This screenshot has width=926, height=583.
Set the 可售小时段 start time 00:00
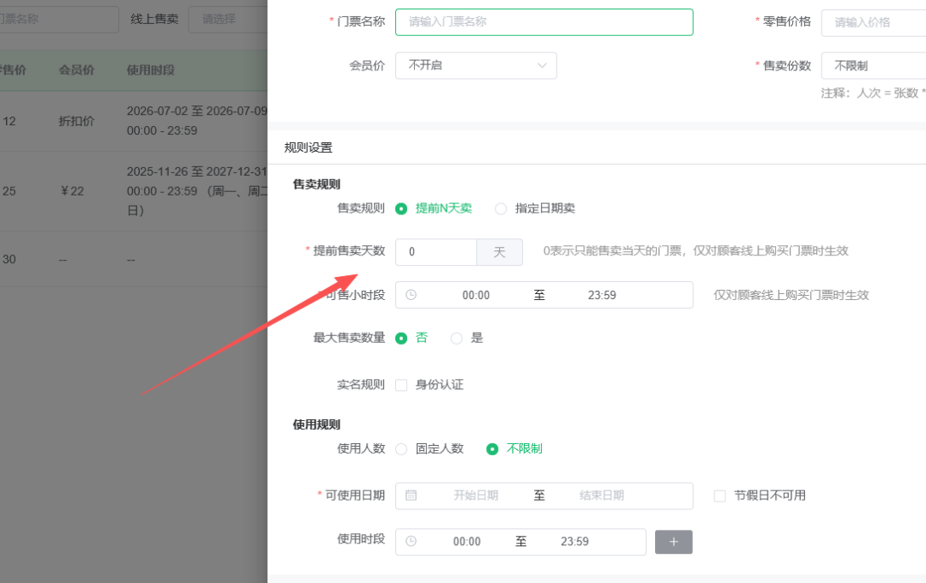point(476,295)
